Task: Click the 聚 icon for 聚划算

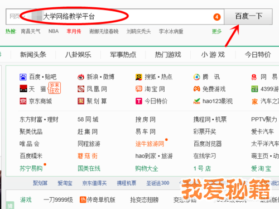Action: [81, 101]
